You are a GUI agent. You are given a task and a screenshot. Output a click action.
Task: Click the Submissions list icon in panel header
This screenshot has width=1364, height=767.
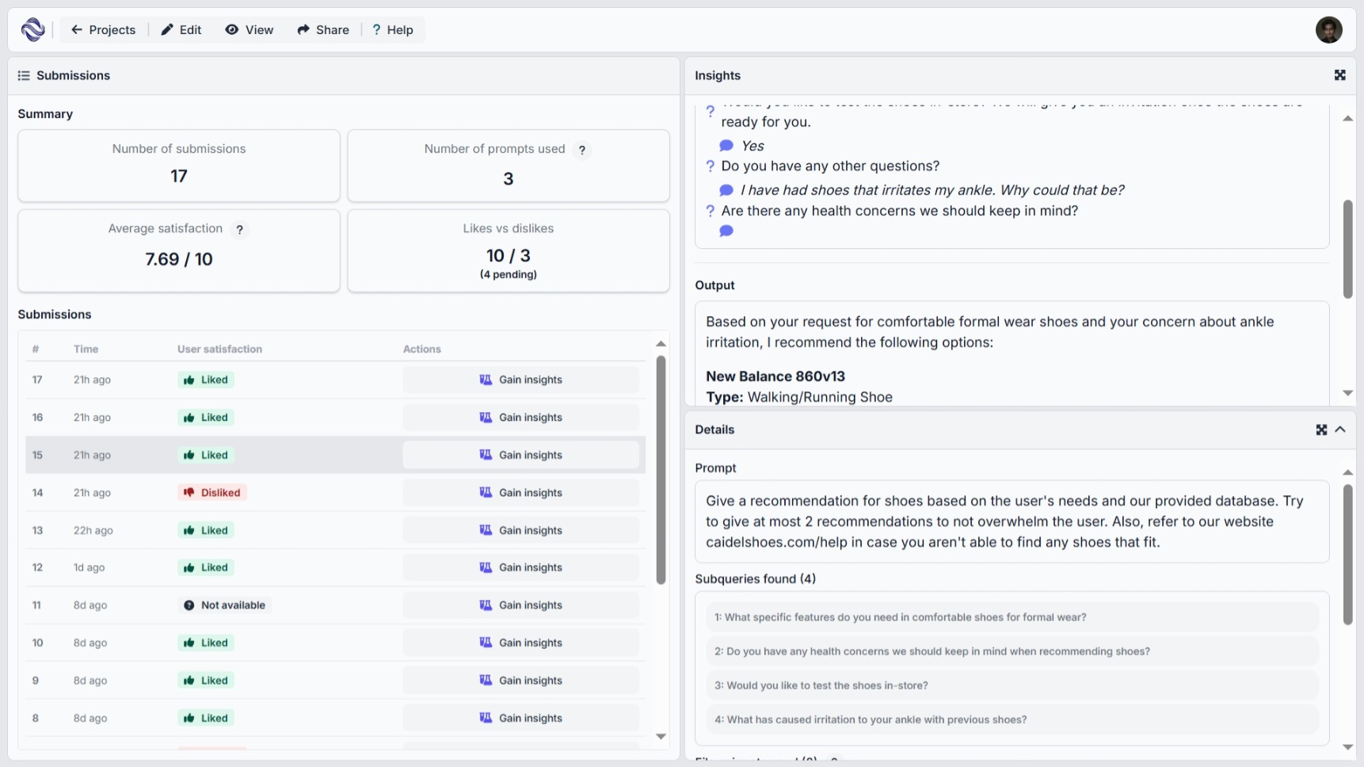[x=24, y=76]
